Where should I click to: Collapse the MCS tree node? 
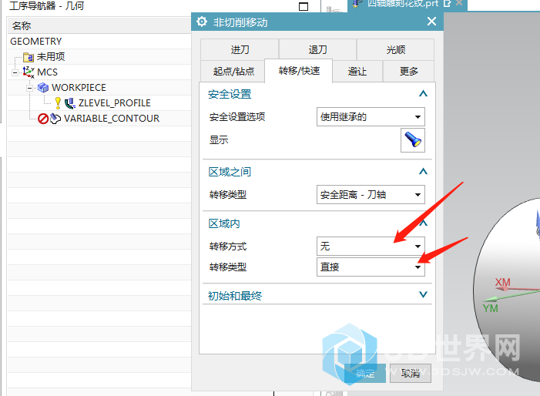(15, 72)
